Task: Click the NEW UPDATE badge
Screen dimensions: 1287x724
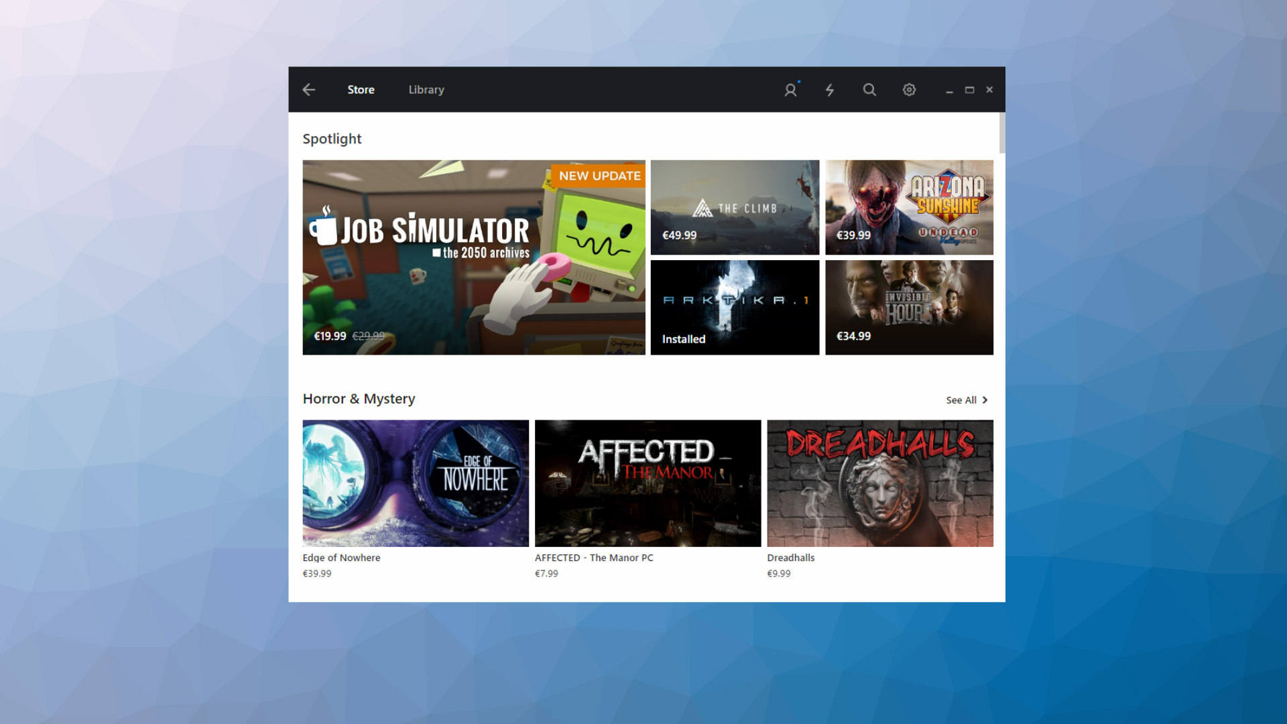Action: [x=599, y=176]
